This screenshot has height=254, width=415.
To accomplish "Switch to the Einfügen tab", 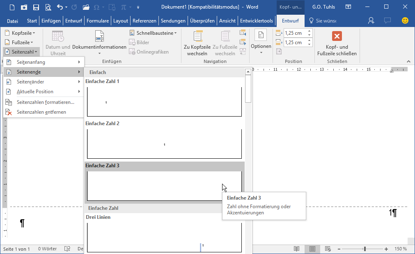I will point(51,21).
